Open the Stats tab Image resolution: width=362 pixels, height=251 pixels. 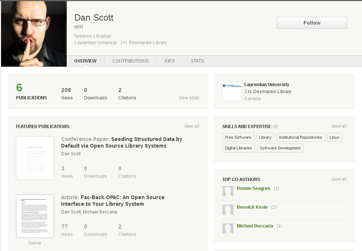[197, 61]
